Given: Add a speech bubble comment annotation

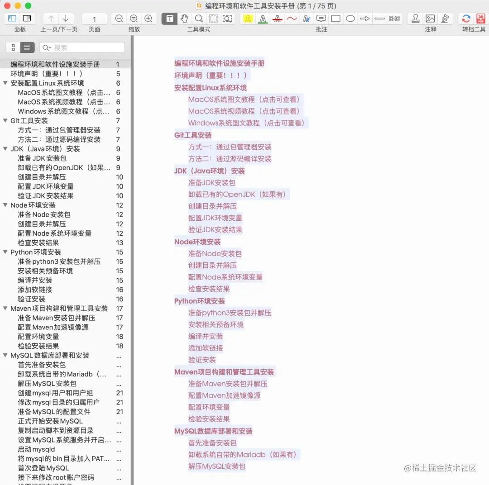Looking at the screenshot, I should point(321,19).
